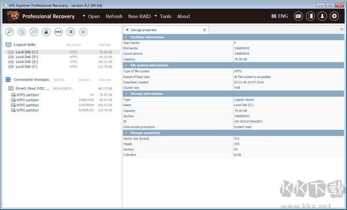The height and width of the screenshot is (210, 347).
Task: Collapse the Partition information section
Action: tap(126, 37)
